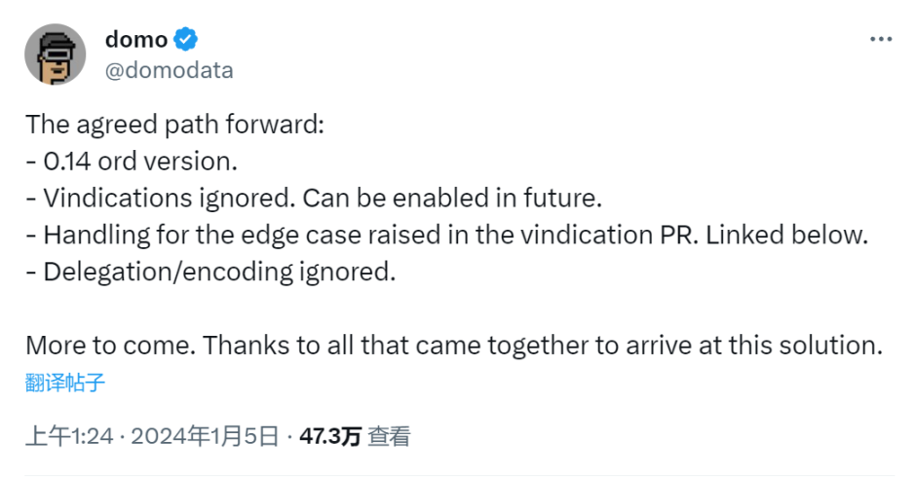916x477 pixels.
Task: Visit the @domodata handle link
Action: coord(169,70)
